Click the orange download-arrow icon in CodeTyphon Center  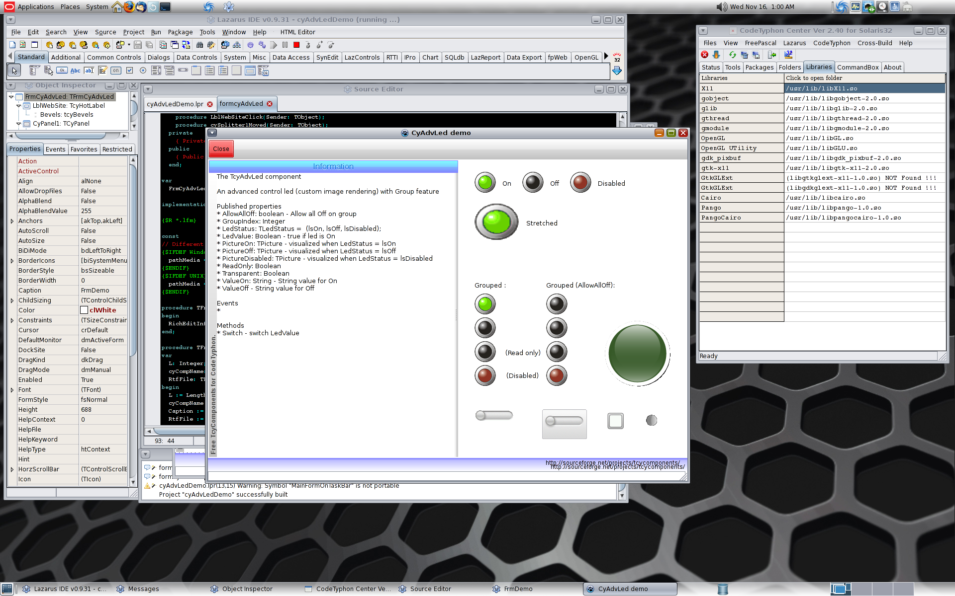click(716, 55)
